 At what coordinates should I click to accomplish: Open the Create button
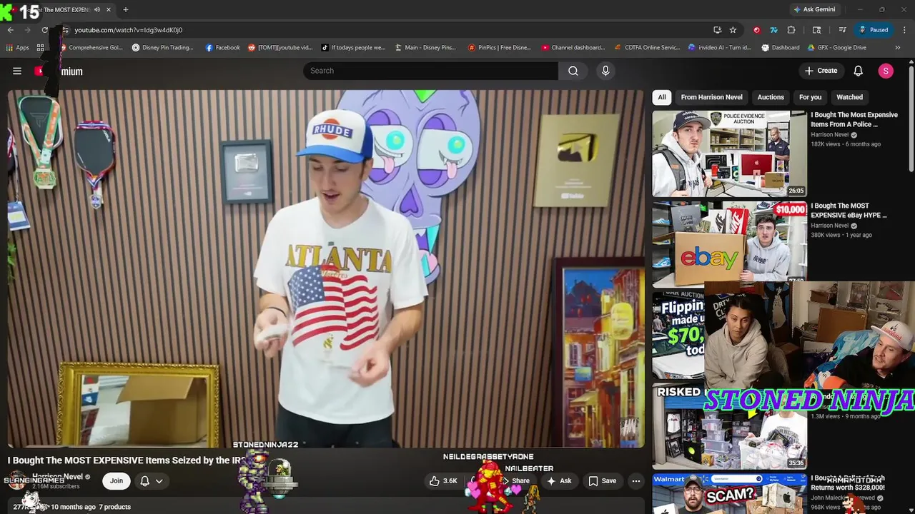click(821, 71)
